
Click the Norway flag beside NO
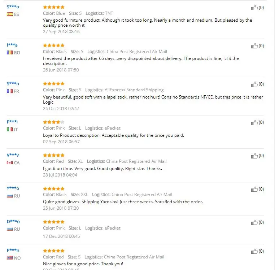pyautogui.click(x=10, y=258)
